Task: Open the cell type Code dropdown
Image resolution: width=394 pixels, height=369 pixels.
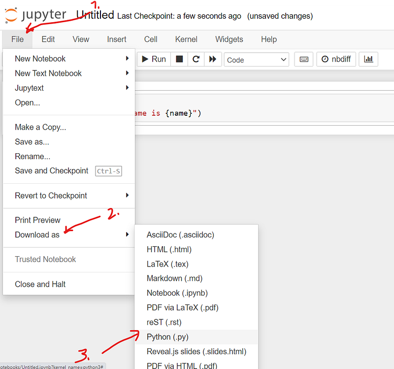Action: 256,60
